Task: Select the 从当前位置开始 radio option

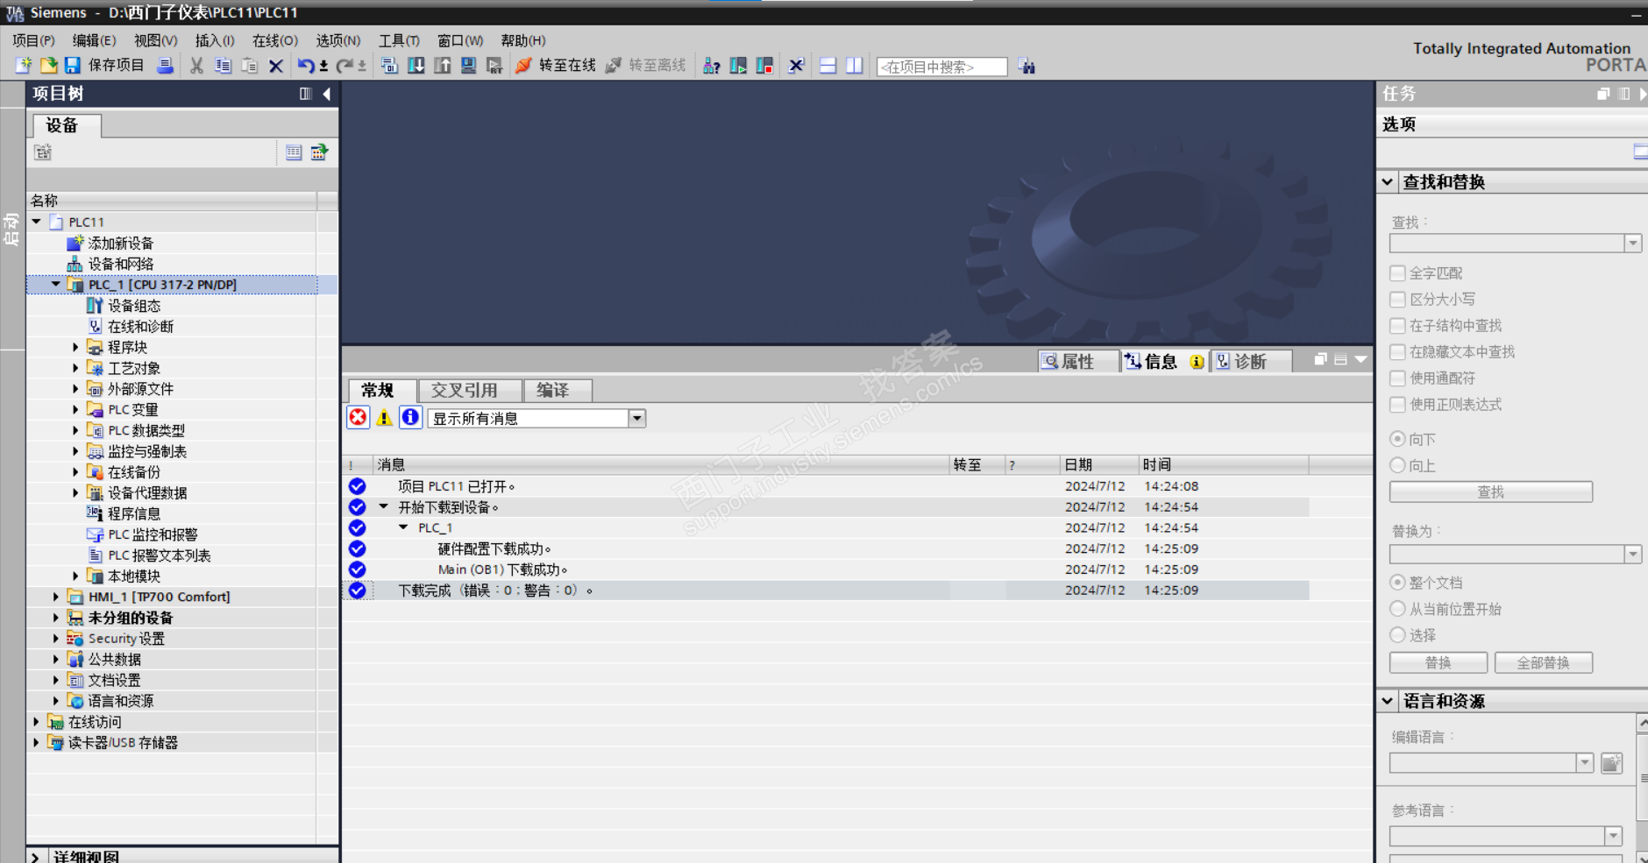Action: [x=1398, y=609]
